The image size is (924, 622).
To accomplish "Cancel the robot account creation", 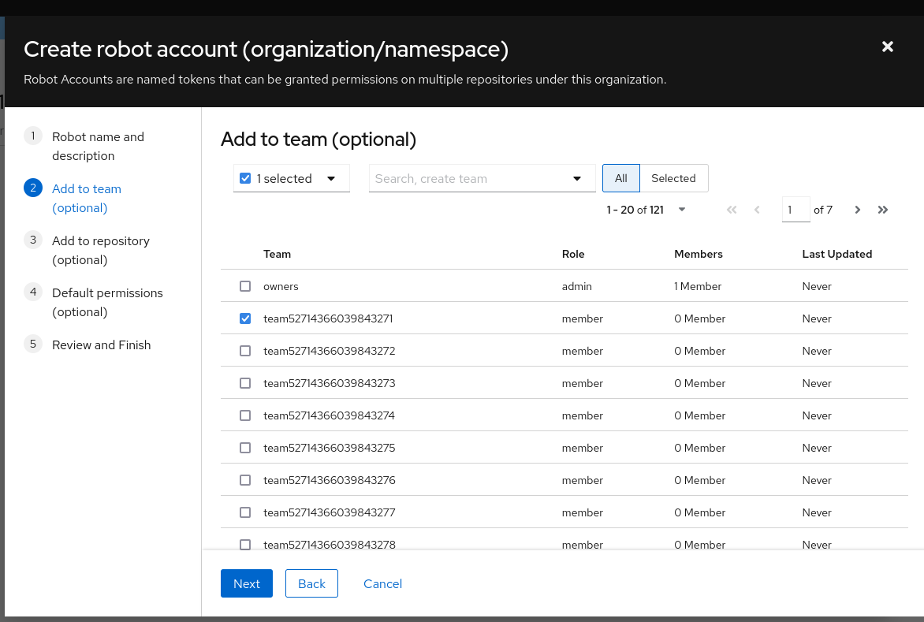I will 382,583.
